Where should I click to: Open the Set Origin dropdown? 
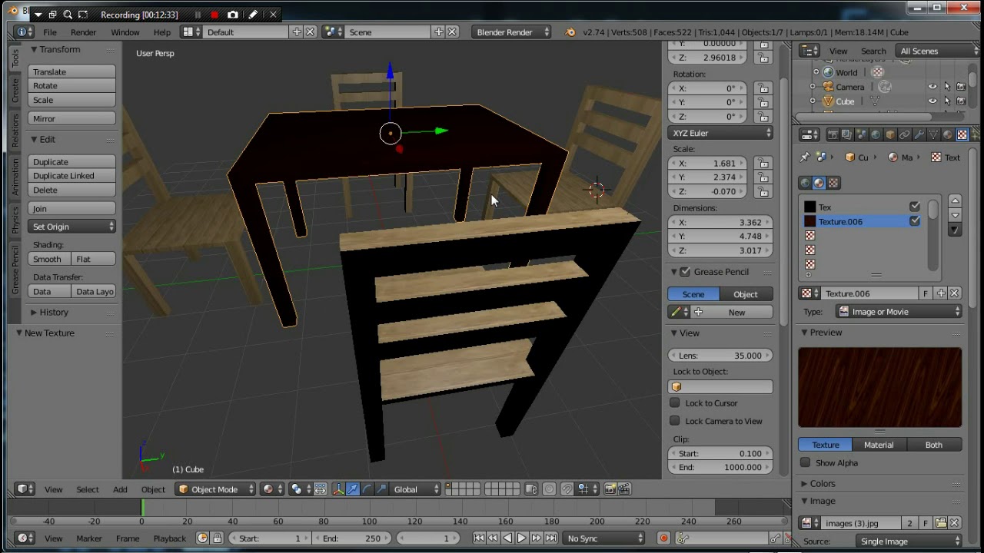(72, 227)
